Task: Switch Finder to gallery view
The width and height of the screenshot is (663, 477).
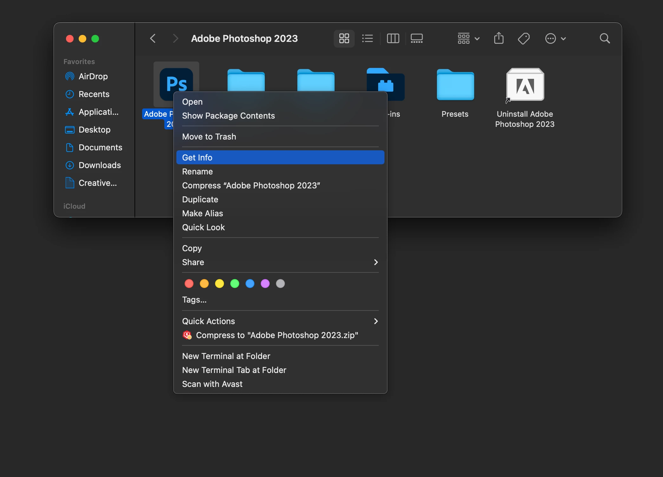Action: click(417, 38)
